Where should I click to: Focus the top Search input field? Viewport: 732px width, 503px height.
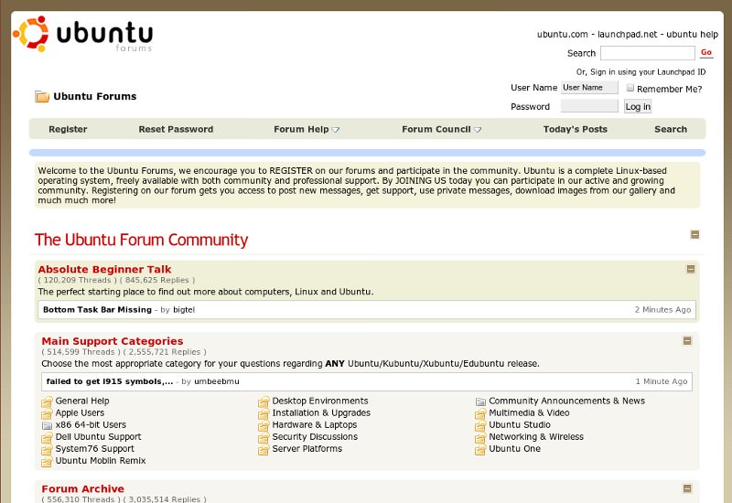[x=648, y=53]
